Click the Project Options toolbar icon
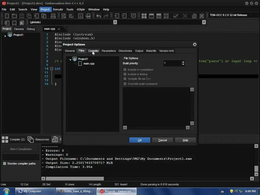Viewport: 260px width, 195px height. (x=133, y=16)
